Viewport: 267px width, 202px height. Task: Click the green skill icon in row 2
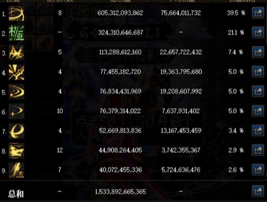pyautogui.click(x=16, y=33)
